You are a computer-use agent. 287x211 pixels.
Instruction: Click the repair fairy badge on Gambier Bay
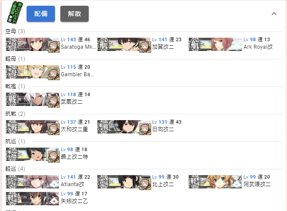(54, 74)
